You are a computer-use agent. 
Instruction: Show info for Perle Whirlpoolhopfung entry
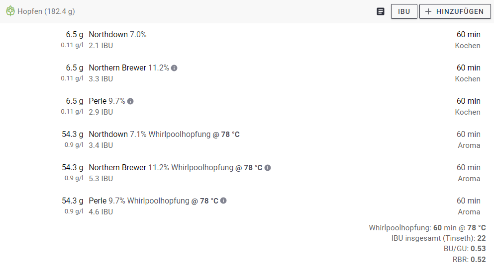click(x=223, y=201)
